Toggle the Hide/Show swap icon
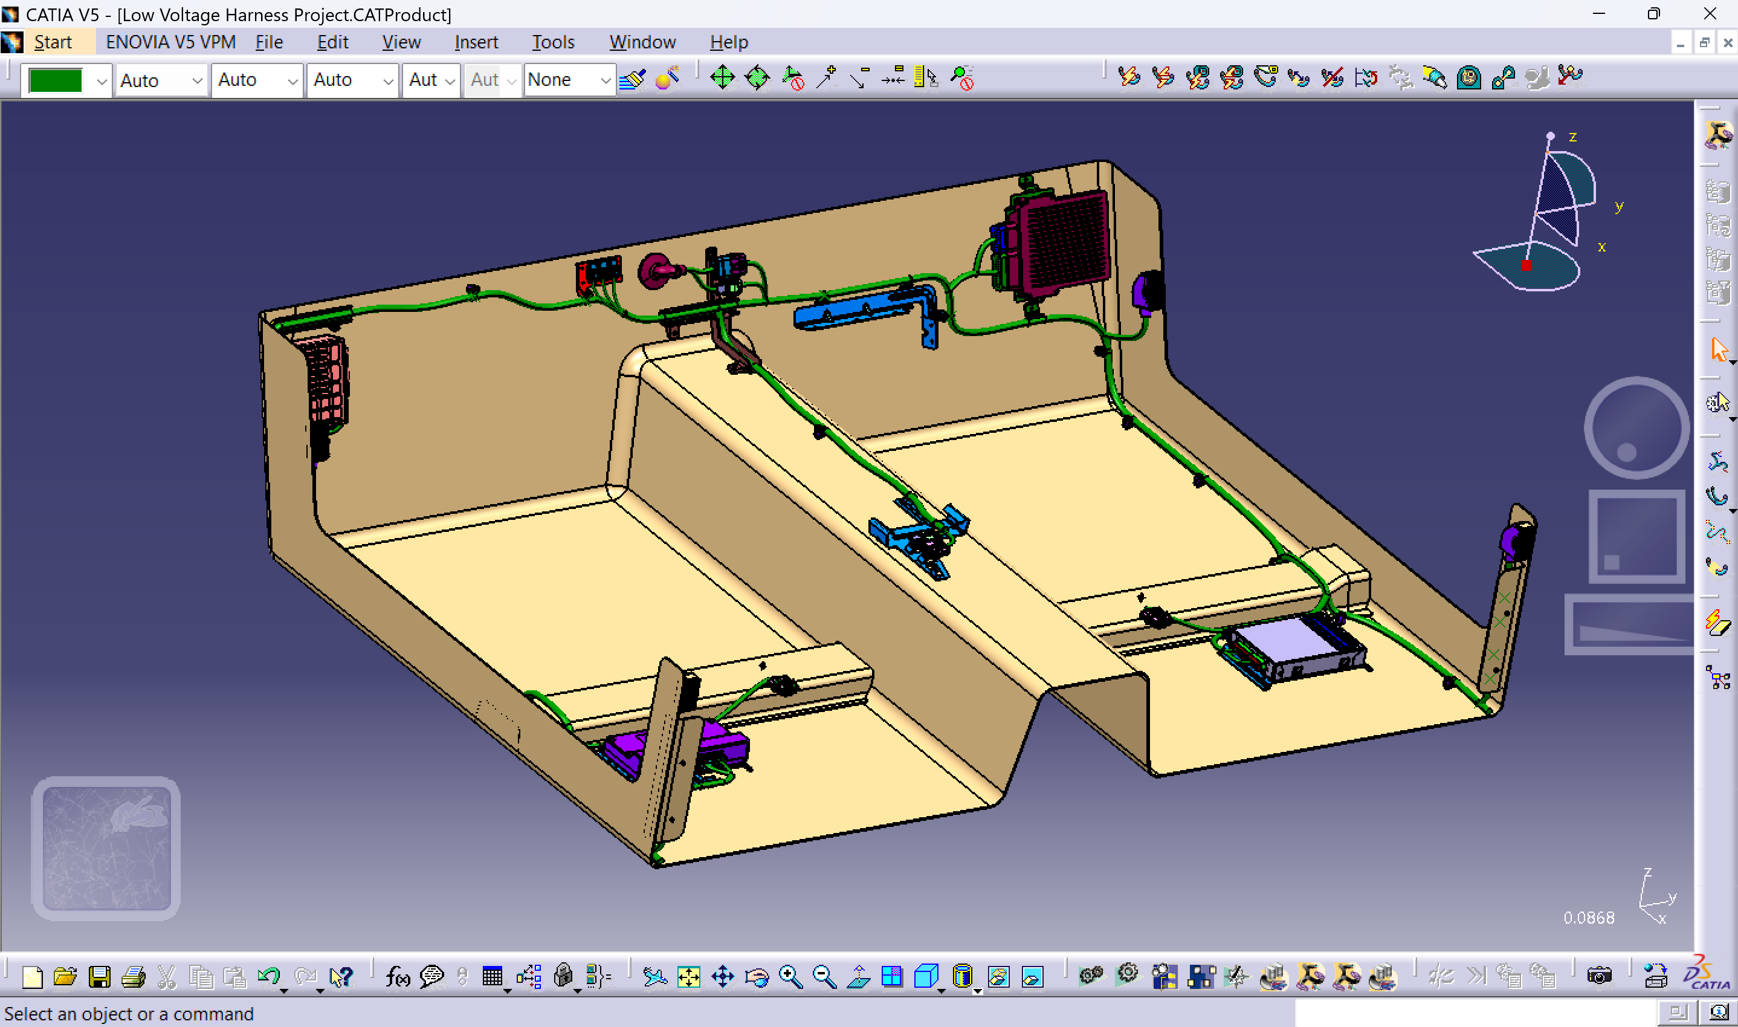The height and width of the screenshot is (1027, 1738). pos(998,976)
